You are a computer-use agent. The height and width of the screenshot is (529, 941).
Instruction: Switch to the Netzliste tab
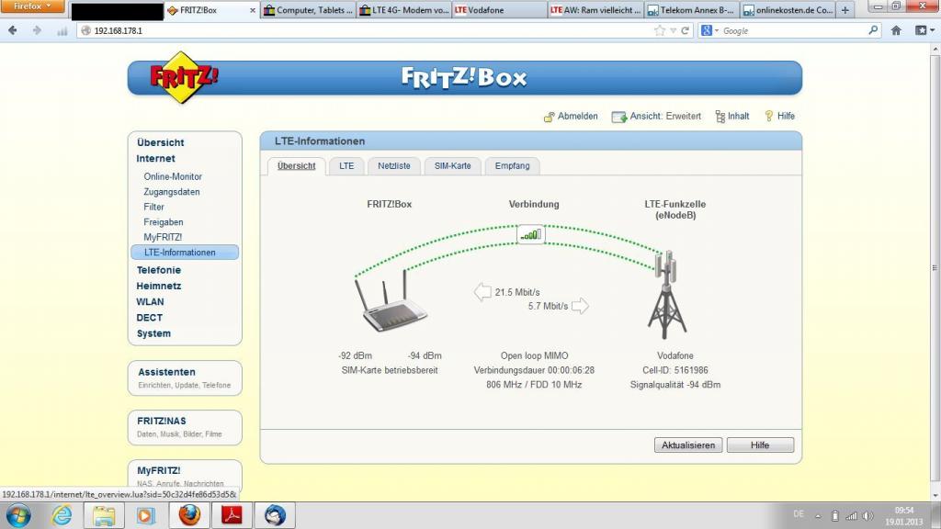(393, 166)
